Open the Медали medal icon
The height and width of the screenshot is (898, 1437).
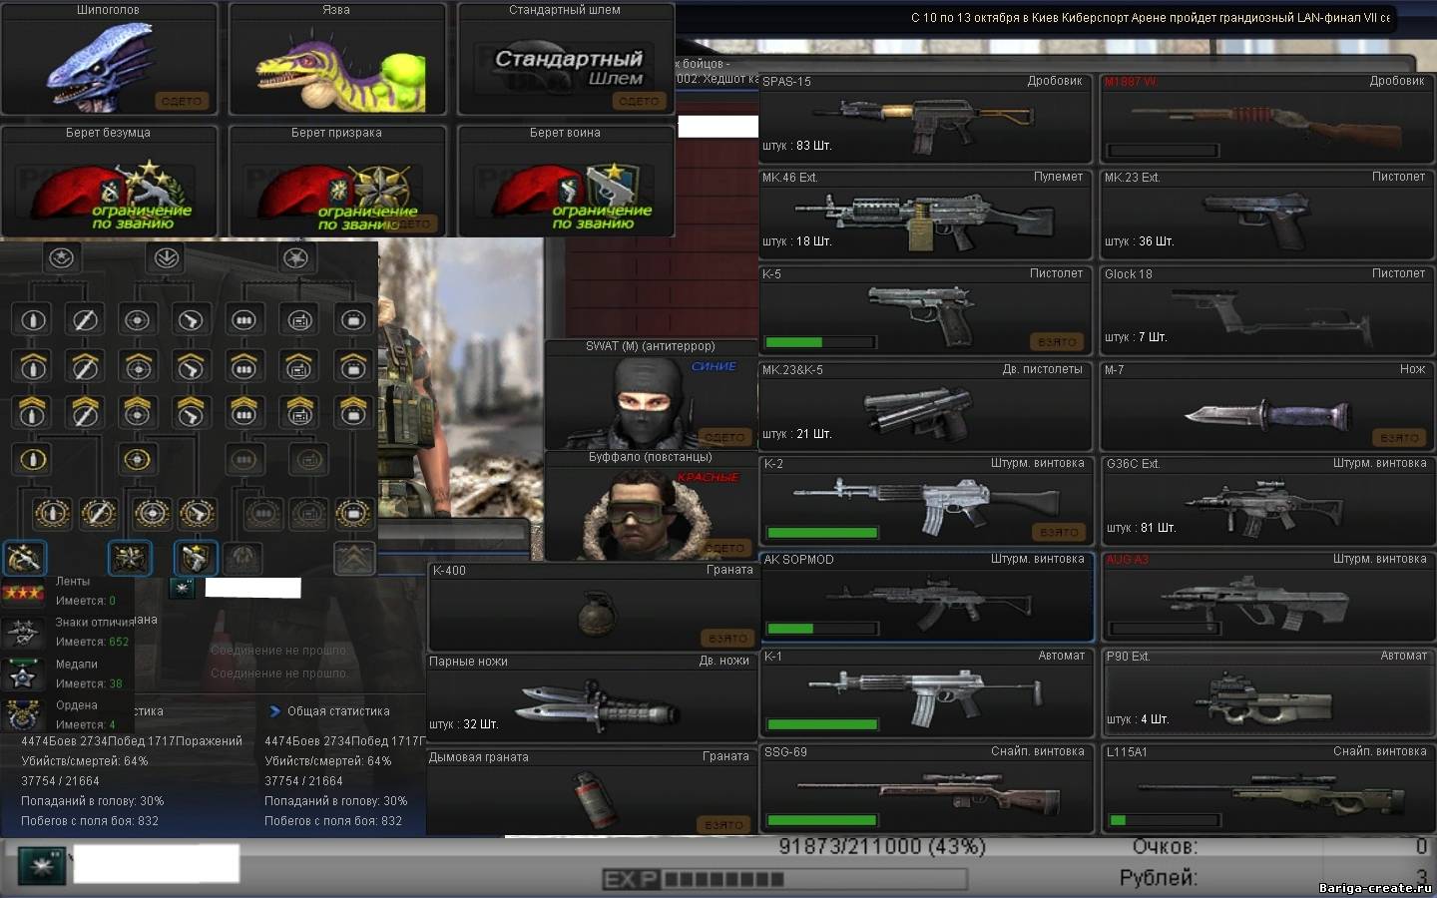(22, 674)
